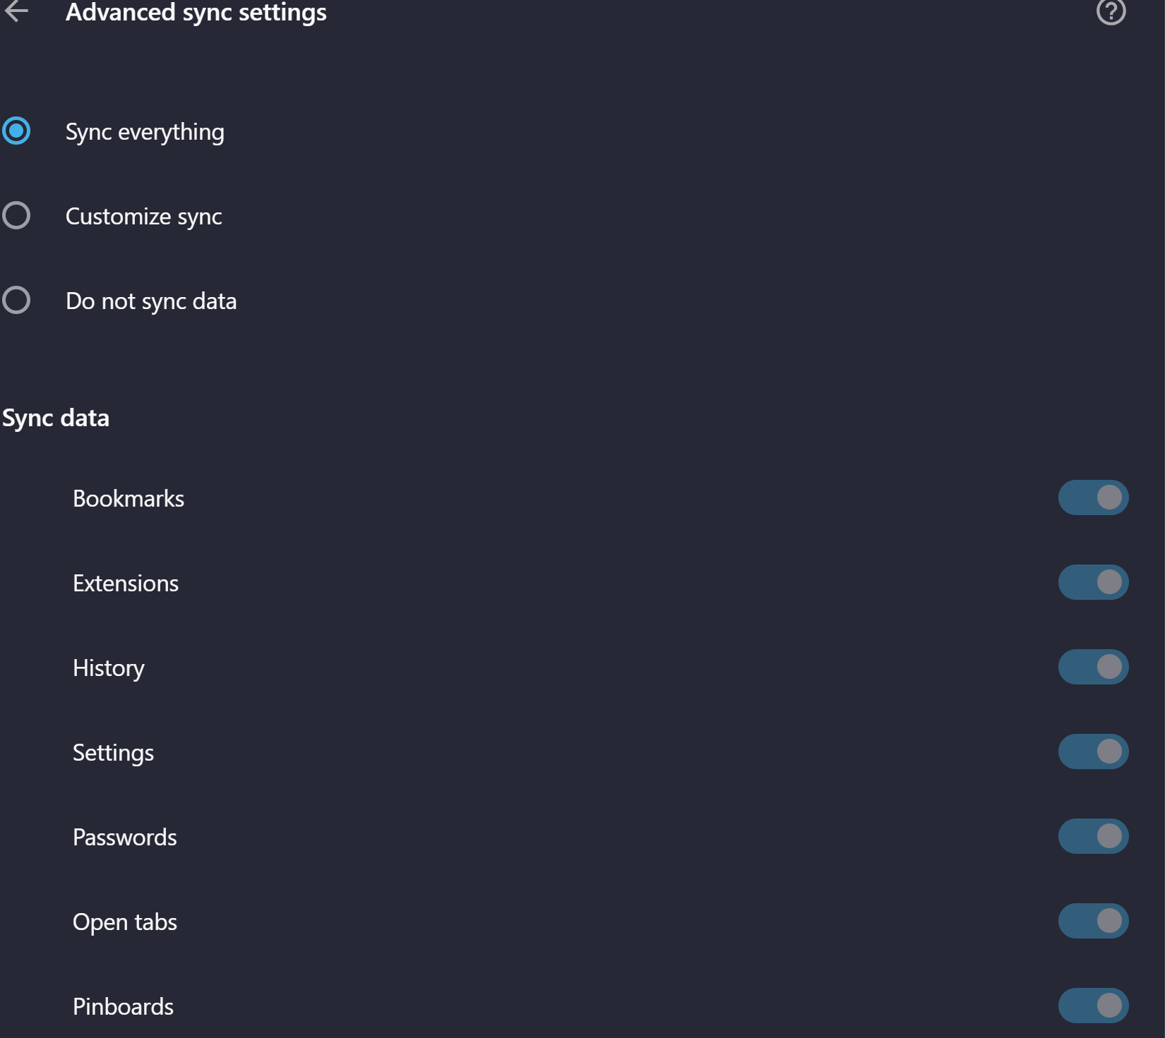Toggle the Pinboards sync switch
Screen dimensions: 1165x1038
pos(1093,1006)
